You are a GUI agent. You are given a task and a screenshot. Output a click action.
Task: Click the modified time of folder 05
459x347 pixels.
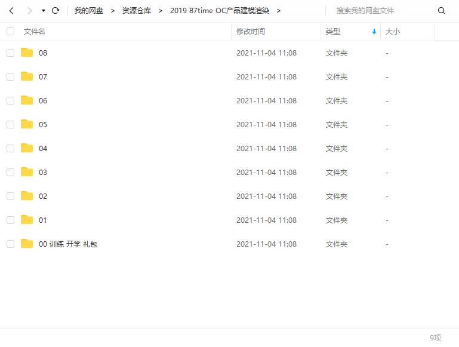point(266,124)
